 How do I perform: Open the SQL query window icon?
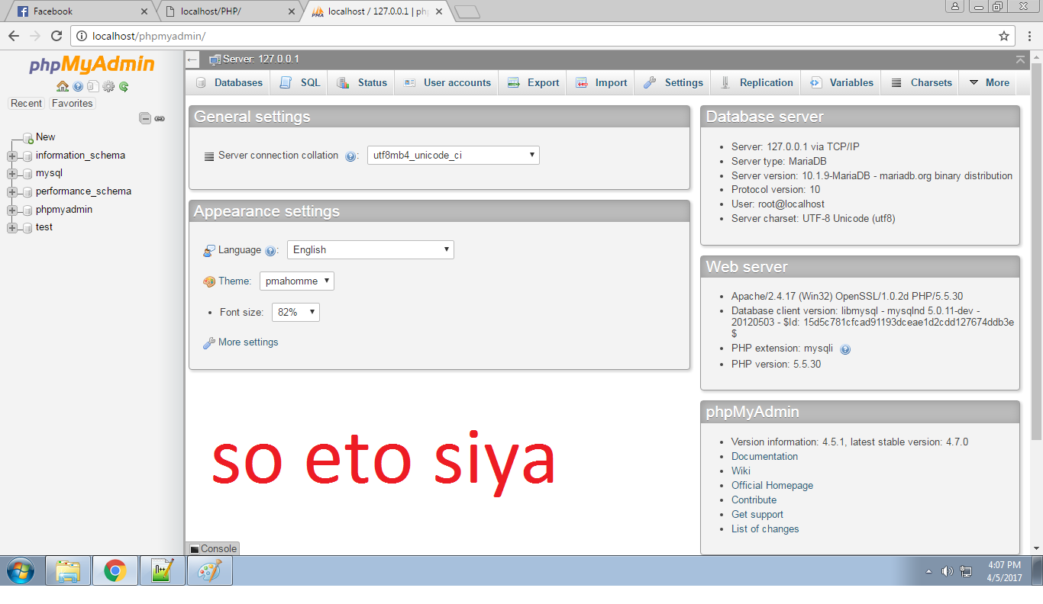(93, 86)
